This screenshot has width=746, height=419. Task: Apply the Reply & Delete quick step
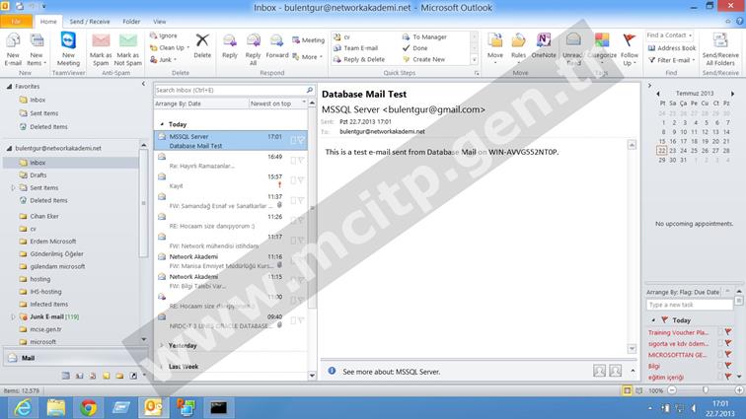[x=359, y=59]
